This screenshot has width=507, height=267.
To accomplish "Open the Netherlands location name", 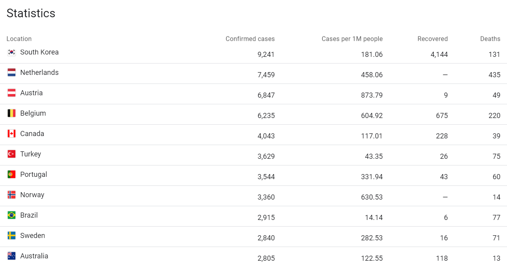I will (39, 73).
